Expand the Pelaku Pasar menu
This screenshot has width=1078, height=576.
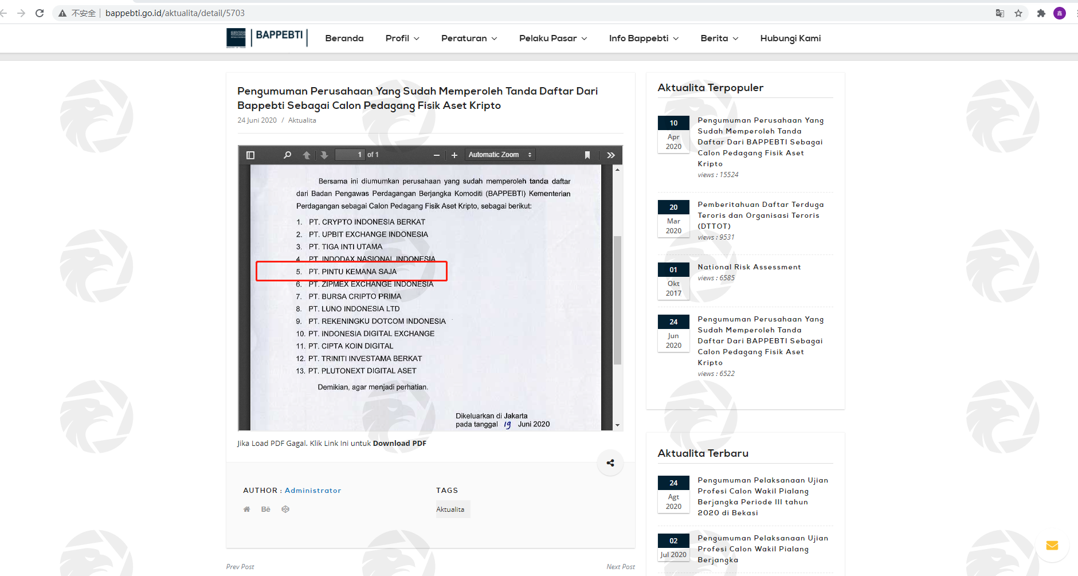coord(553,38)
